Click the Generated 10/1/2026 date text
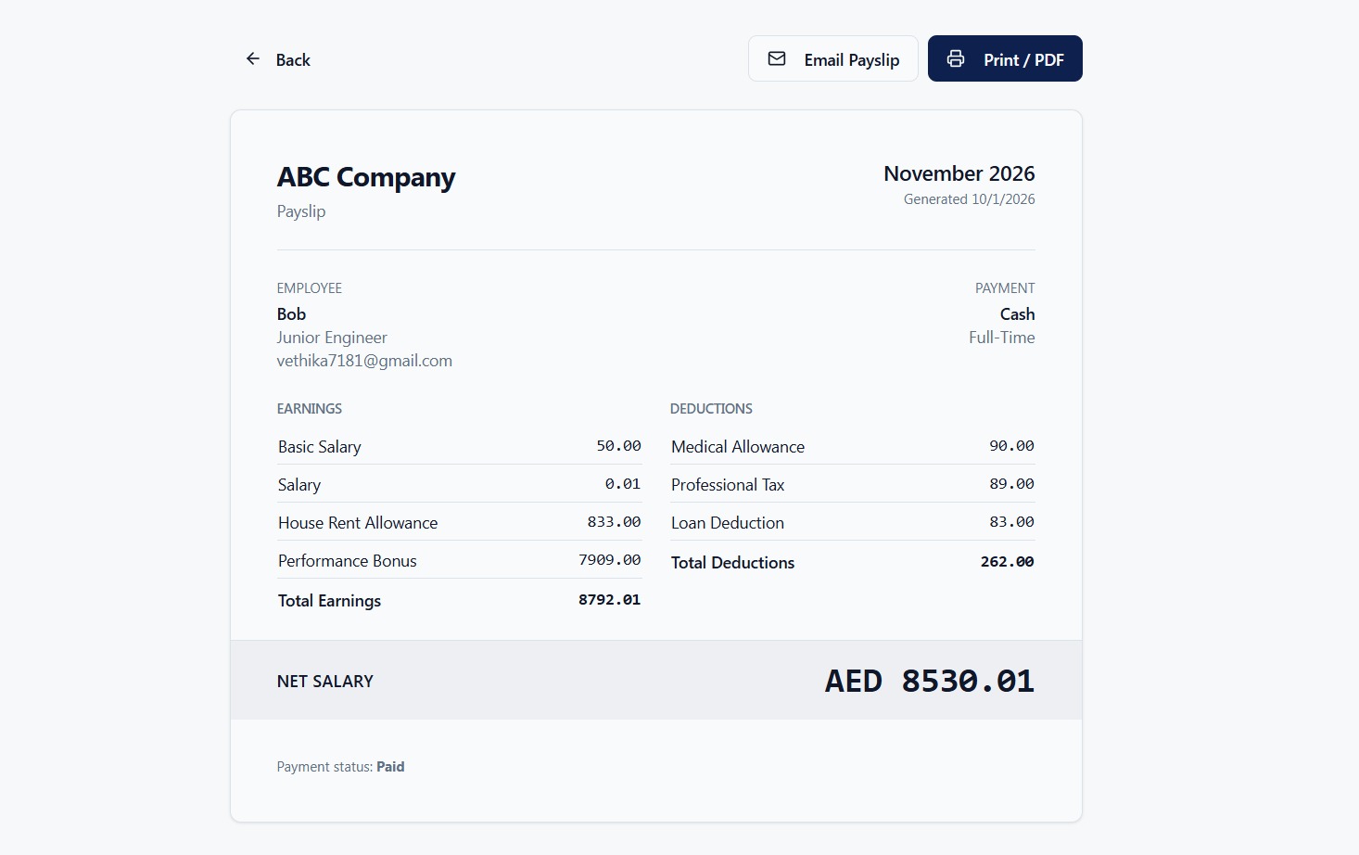 click(970, 199)
